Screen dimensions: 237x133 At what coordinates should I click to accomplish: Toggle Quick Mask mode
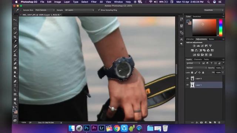(15, 116)
